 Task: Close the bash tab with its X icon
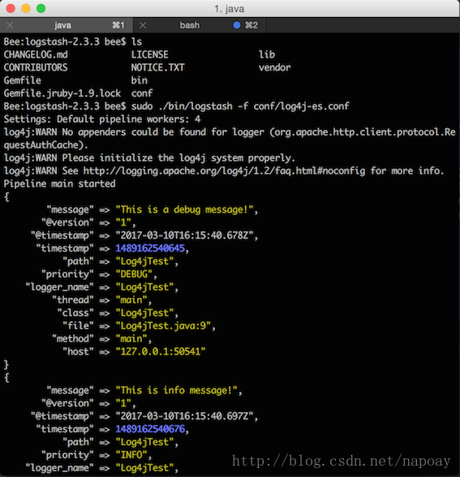coord(143,25)
